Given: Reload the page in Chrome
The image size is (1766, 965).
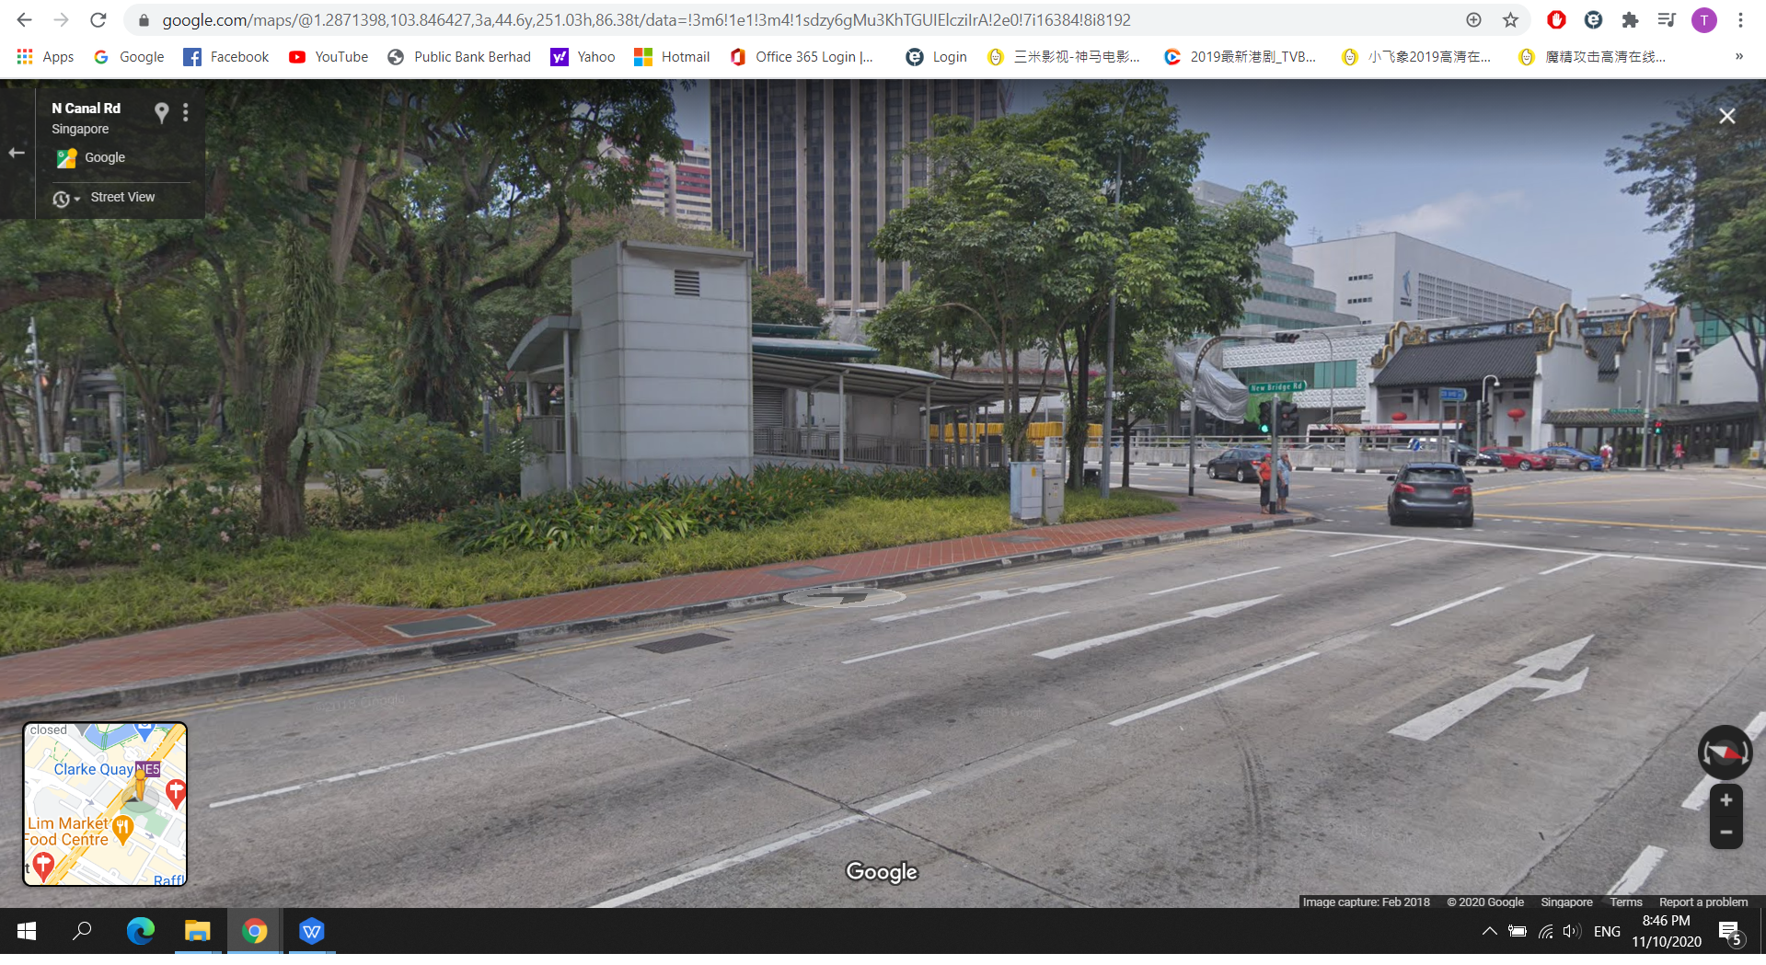Looking at the screenshot, I should (98, 20).
